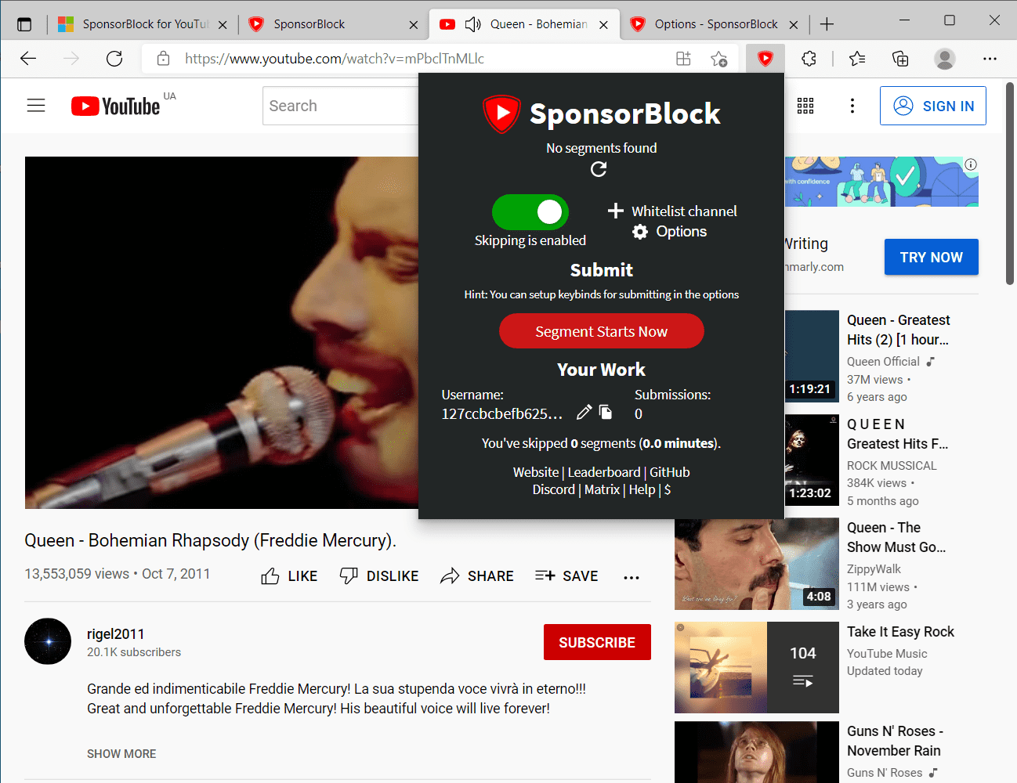Copy the user ID with the copy icon
The image size is (1017, 783).
tap(606, 412)
